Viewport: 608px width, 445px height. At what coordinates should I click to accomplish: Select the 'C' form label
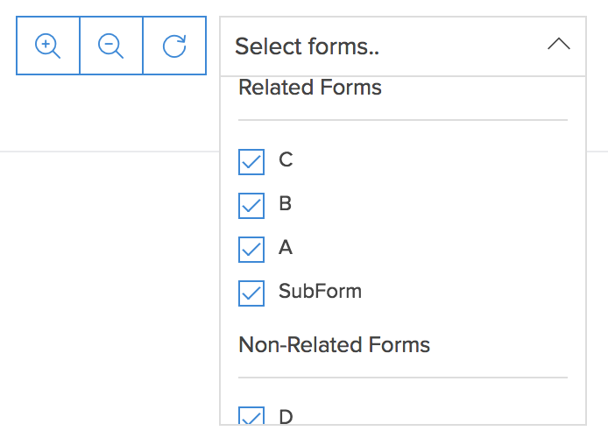click(286, 160)
